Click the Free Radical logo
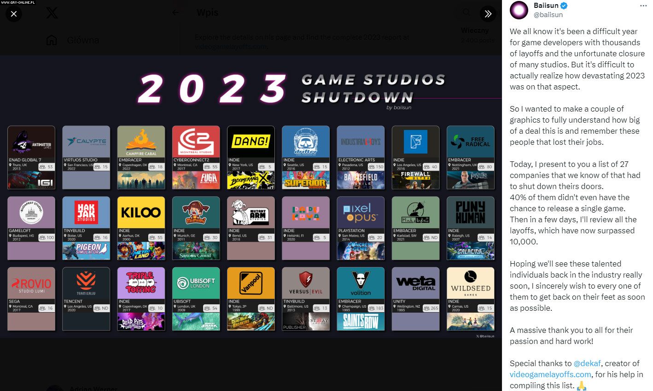The height and width of the screenshot is (391, 653). pyautogui.click(x=471, y=142)
